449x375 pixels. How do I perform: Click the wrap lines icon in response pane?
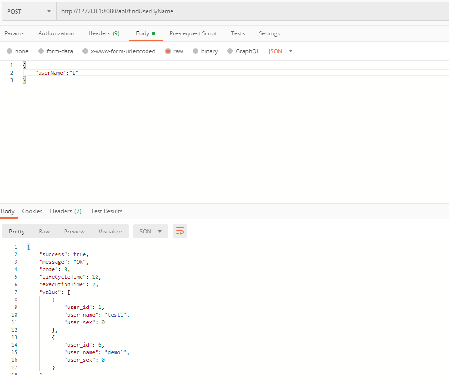(x=180, y=231)
